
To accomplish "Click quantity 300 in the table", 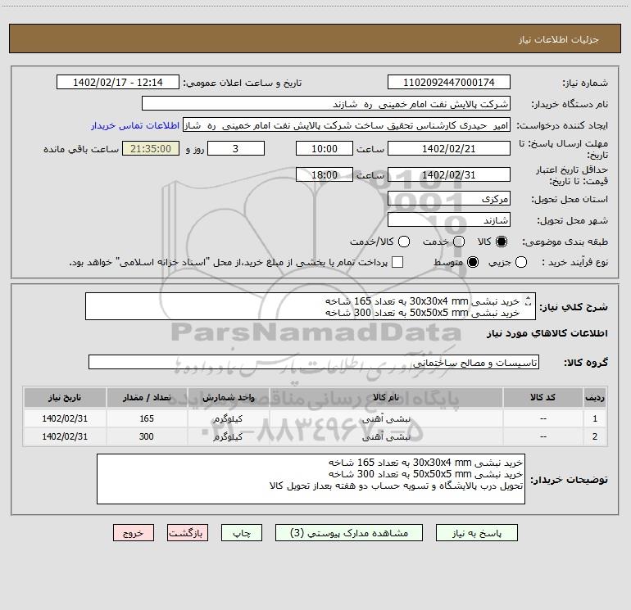I will 147,436.
